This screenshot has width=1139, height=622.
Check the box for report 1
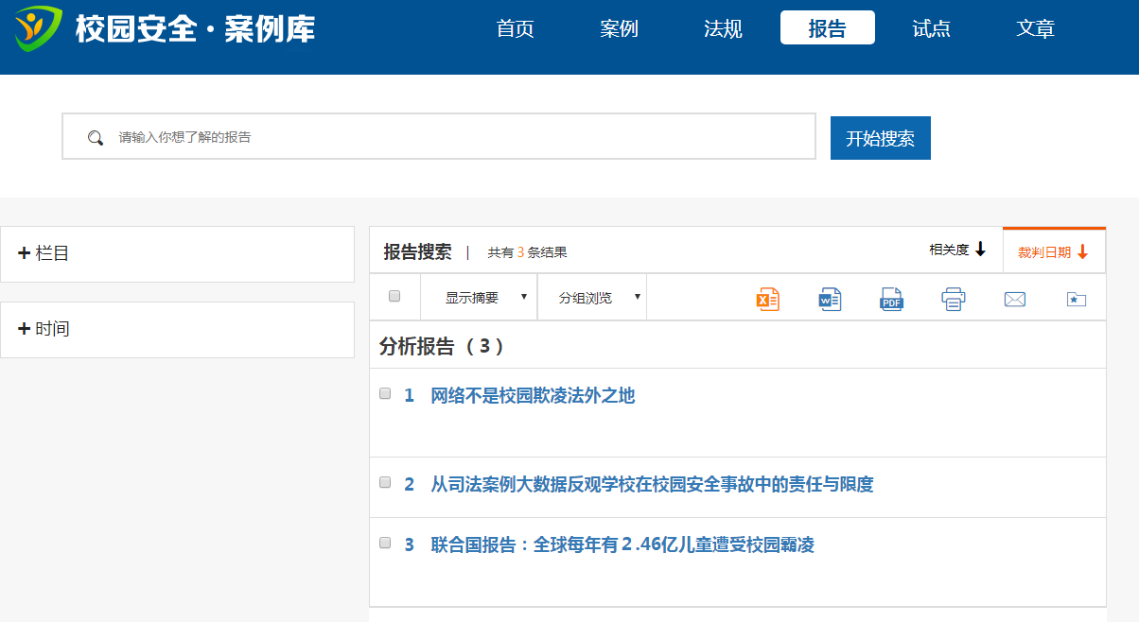385,394
